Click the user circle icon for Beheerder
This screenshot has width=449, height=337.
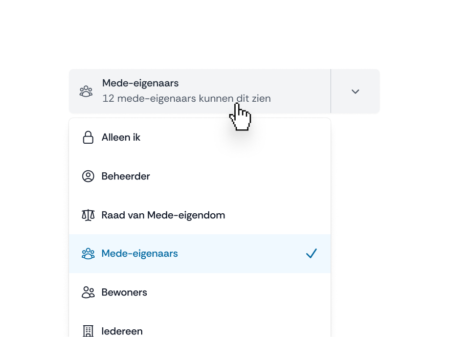[88, 176]
